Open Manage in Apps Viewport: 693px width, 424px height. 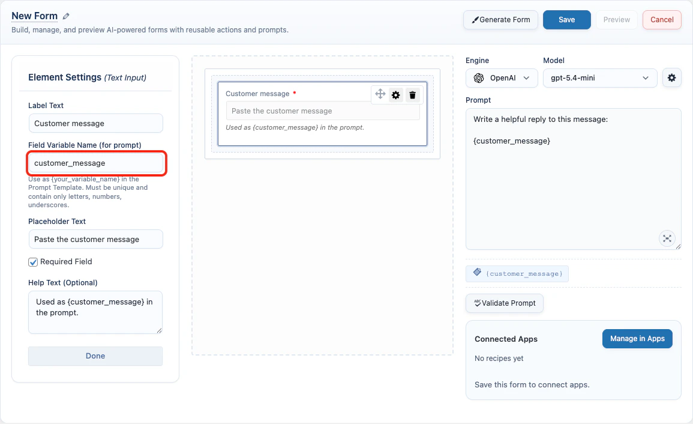click(x=637, y=338)
